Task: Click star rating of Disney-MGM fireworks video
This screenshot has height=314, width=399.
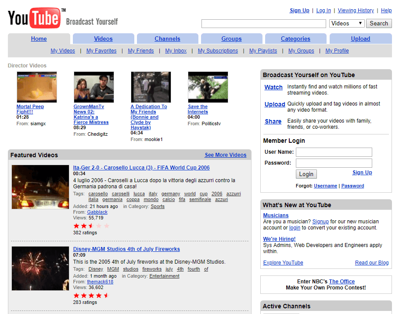Action: 91,296
